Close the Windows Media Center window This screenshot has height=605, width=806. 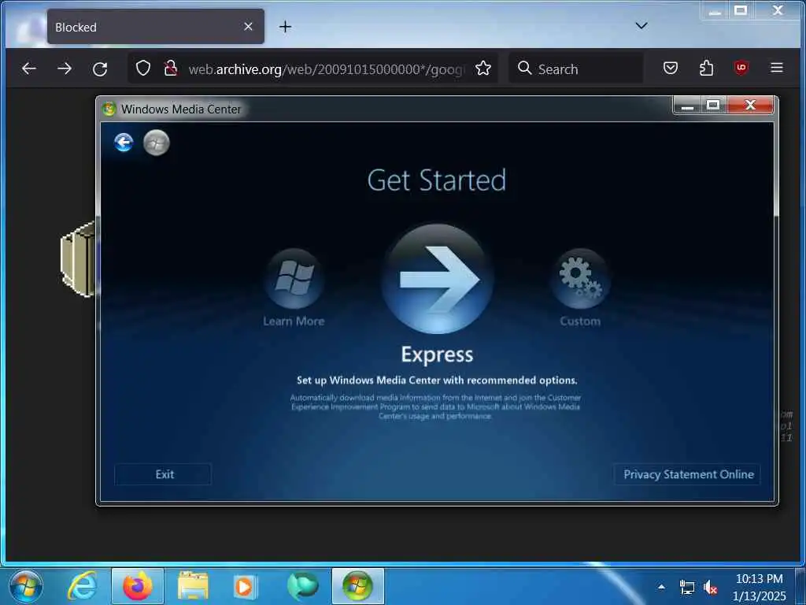[x=750, y=106]
